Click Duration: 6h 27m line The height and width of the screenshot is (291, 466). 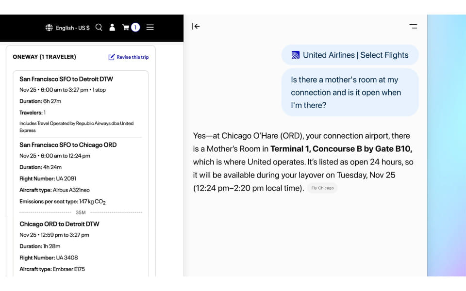click(40, 101)
